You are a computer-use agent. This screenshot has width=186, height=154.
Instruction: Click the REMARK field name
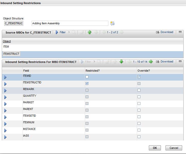tap(29, 89)
